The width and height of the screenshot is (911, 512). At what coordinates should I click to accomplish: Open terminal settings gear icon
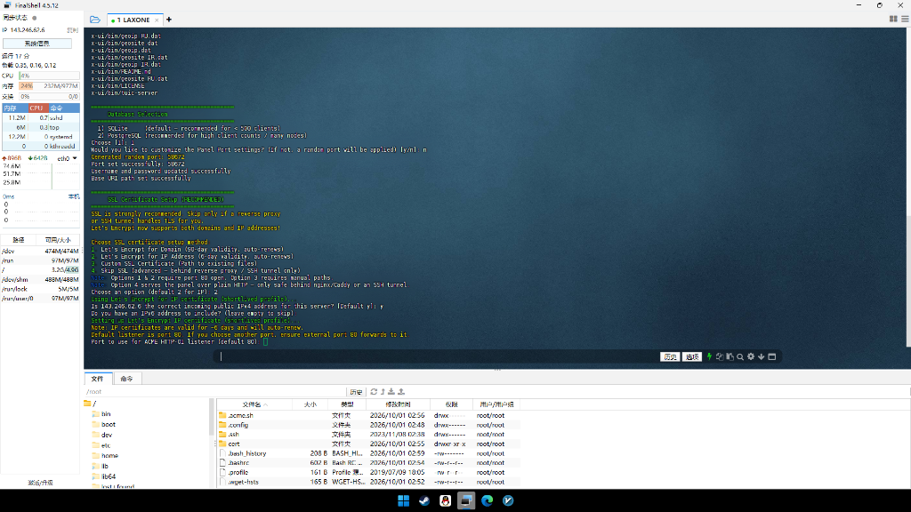(751, 356)
